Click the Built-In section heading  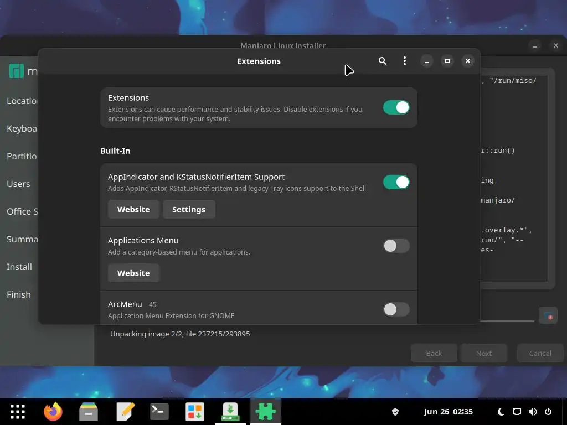point(115,151)
